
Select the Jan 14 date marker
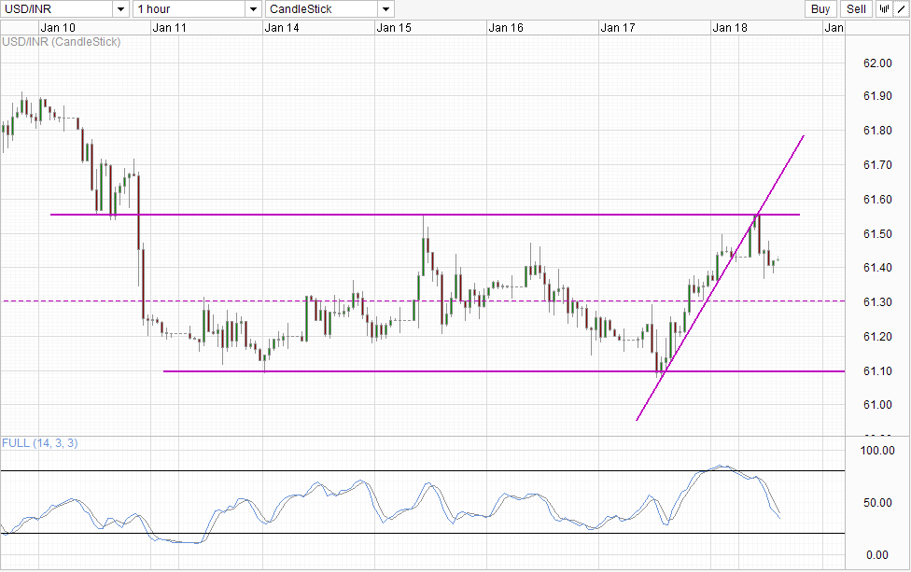(x=282, y=28)
